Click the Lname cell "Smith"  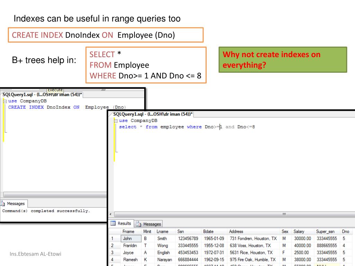[165, 238]
